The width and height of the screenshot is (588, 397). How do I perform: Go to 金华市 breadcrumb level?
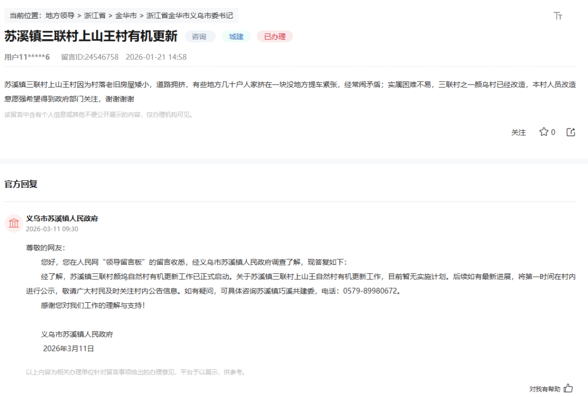pos(126,16)
